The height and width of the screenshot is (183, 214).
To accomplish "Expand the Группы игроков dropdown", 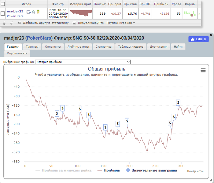I will tap(121, 23).
